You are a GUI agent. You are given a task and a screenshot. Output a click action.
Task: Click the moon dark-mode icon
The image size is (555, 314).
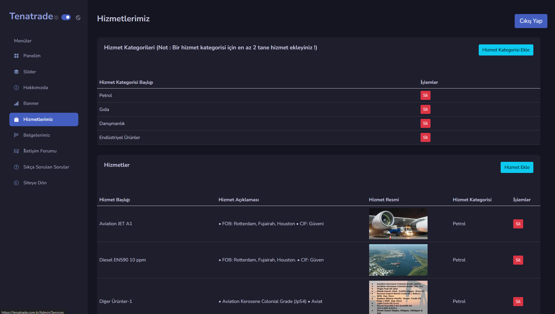[78, 18]
